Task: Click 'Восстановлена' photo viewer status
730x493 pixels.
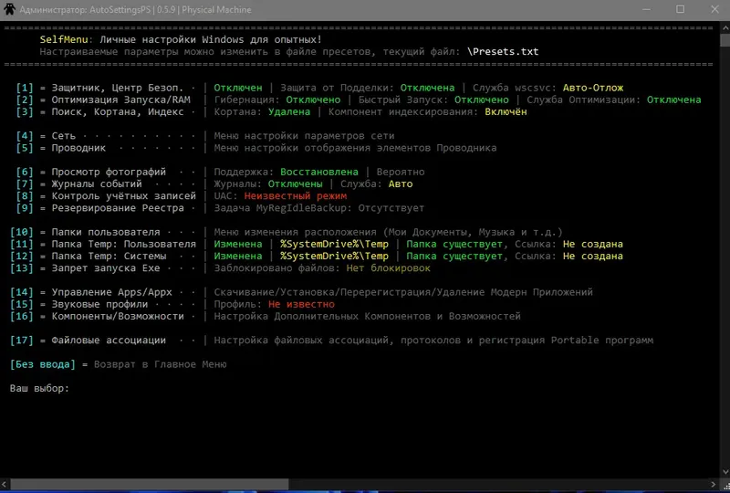Action: tap(318, 172)
